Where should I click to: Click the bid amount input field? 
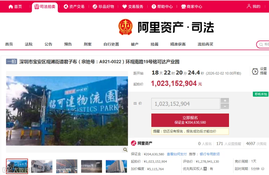point(186,104)
